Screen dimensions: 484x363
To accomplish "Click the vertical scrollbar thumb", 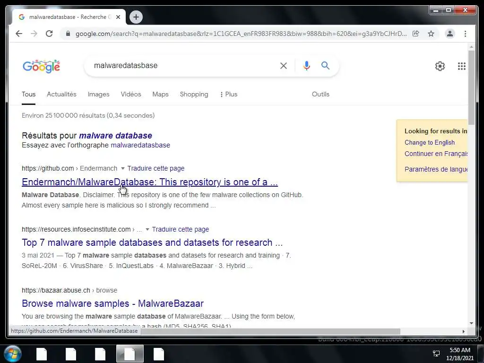I will 471,87.
